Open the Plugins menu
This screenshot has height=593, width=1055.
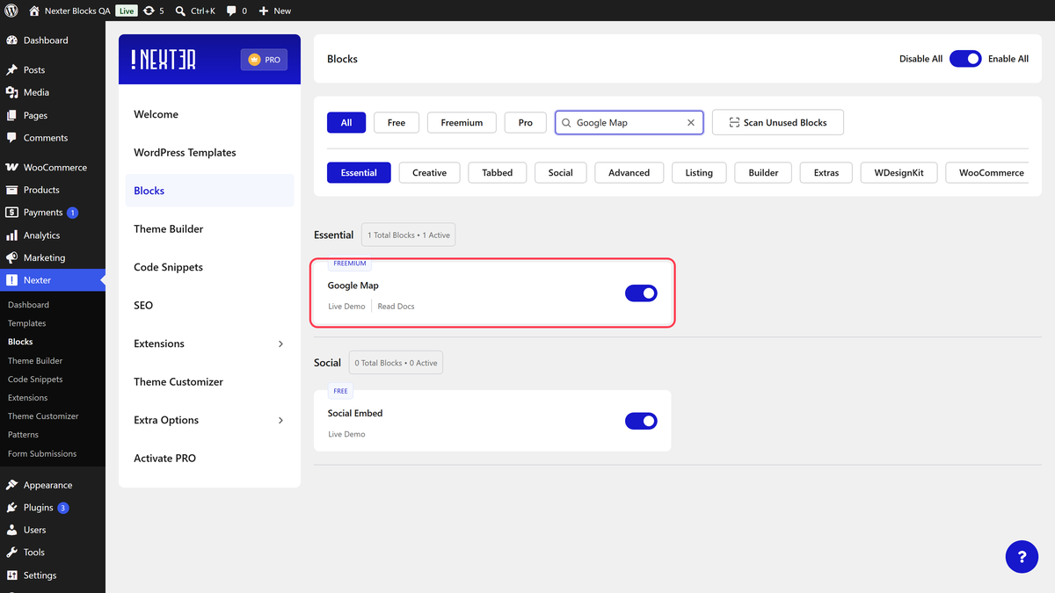pyautogui.click(x=53, y=508)
